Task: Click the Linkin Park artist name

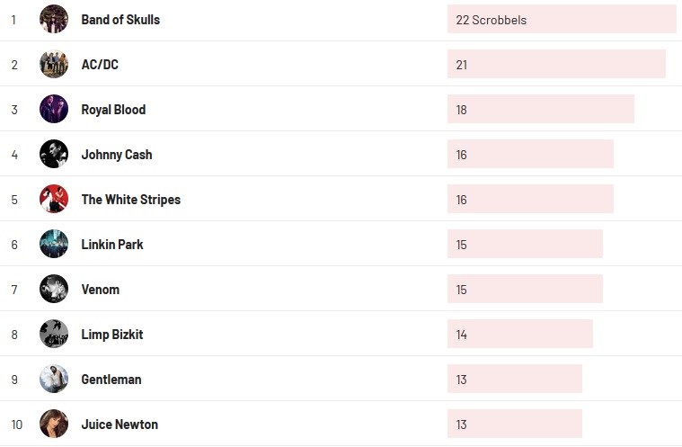Action: coord(112,245)
